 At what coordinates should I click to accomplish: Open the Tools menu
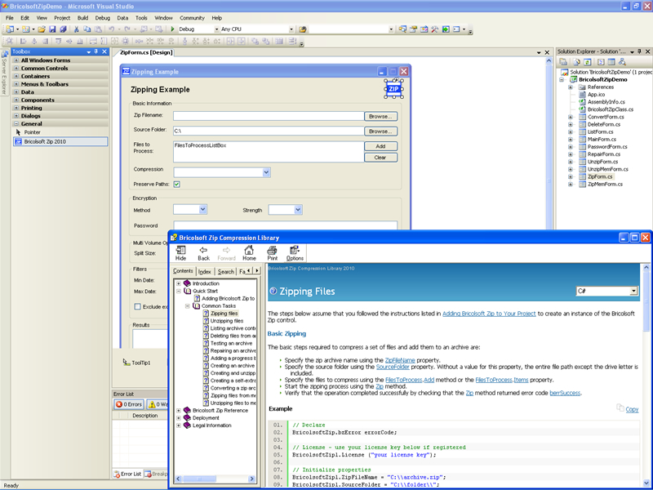point(141,18)
